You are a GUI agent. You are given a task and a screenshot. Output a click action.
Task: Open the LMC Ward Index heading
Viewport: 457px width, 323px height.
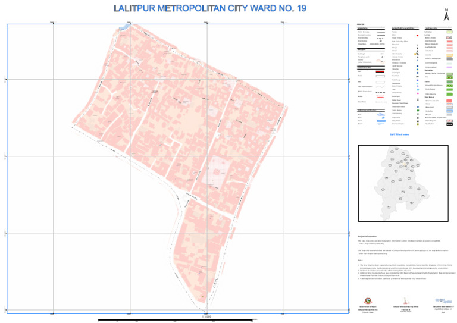(399, 134)
